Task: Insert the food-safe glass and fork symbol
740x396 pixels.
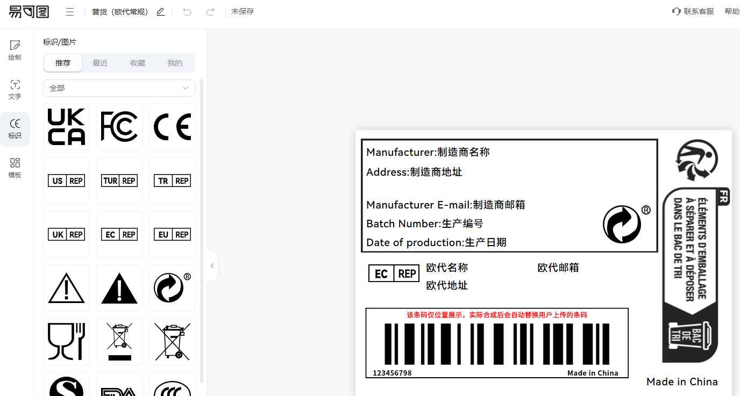Action: click(66, 342)
